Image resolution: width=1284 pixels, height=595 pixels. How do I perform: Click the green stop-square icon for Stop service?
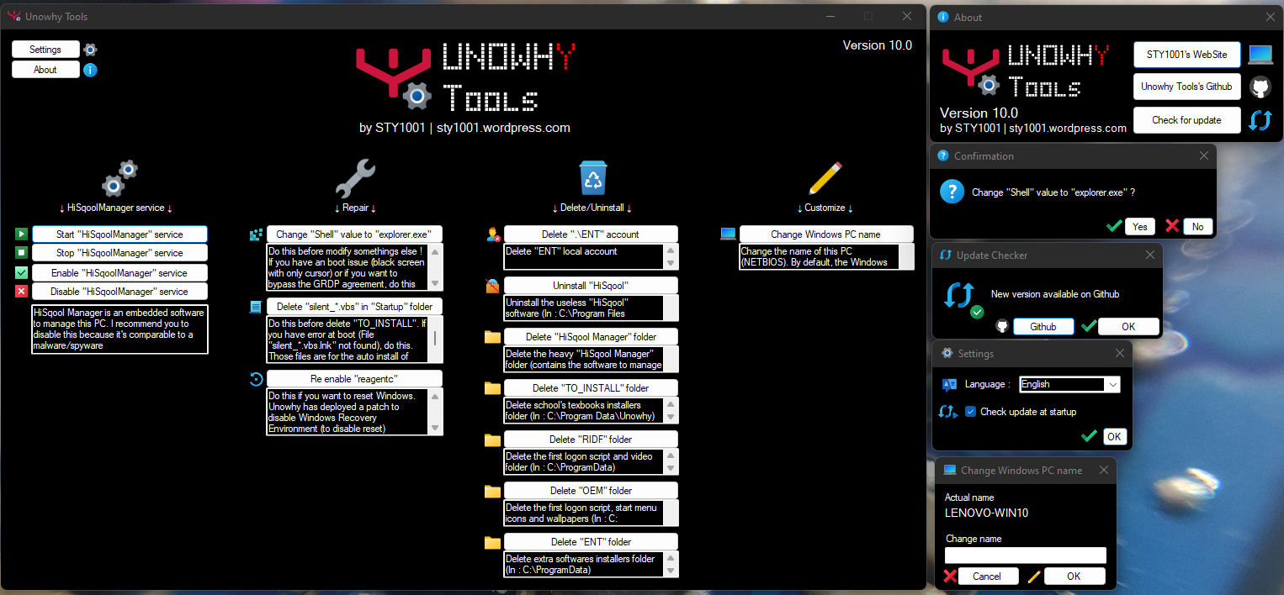(x=22, y=253)
